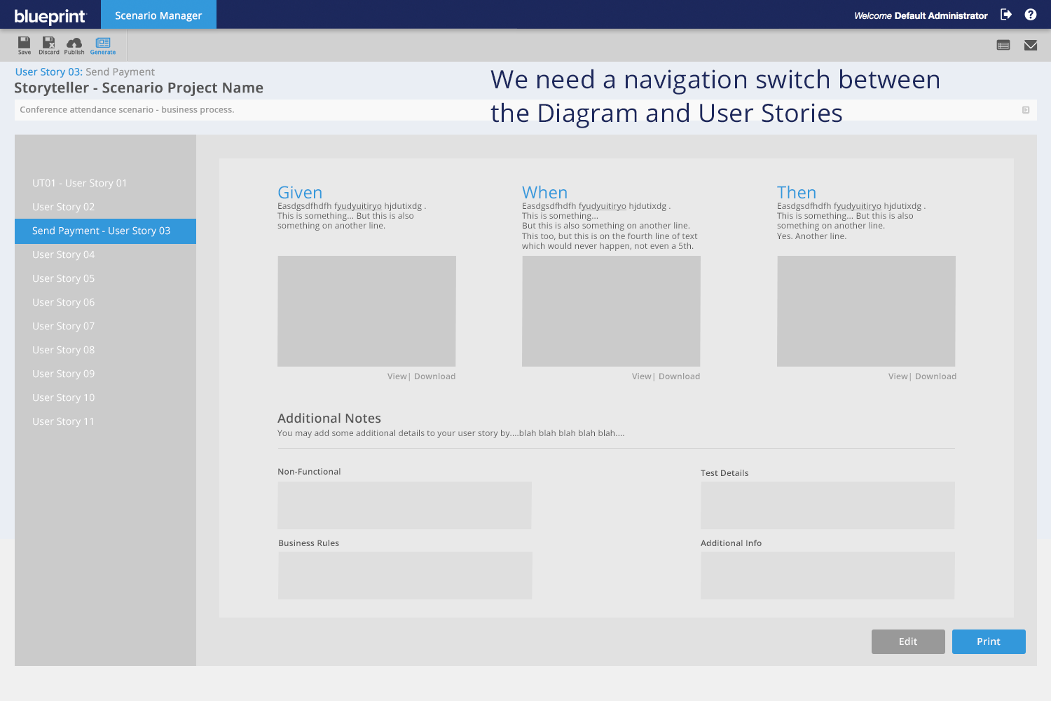
Task: Click the Discard toolbar icon
Action: [49, 45]
